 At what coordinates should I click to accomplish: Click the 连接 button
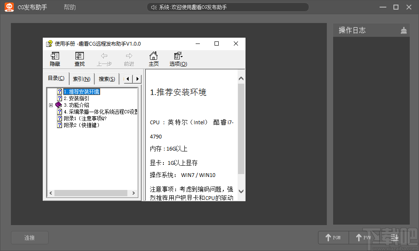click(x=29, y=237)
